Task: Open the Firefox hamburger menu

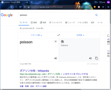Action: pos(108,7)
